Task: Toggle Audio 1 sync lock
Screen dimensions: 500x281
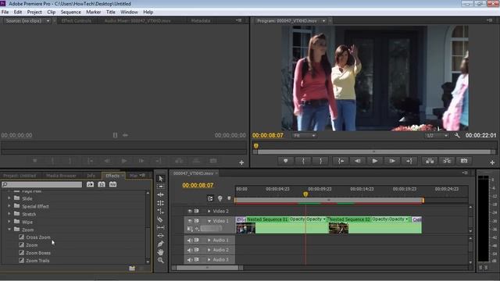Action: click(x=196, y=240)
